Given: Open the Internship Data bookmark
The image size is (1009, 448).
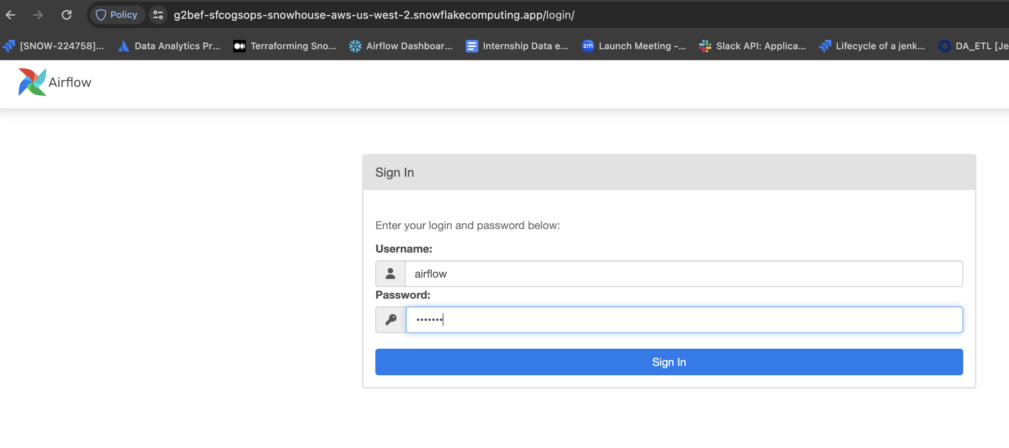Looking at the screenshot, I should [517, 46].
